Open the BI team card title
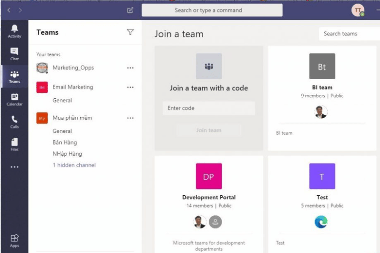The height and width of the screenshot is (253, 380). [x=322, y=87]
